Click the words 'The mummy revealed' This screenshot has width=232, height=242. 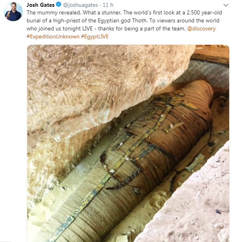[54, 12]
